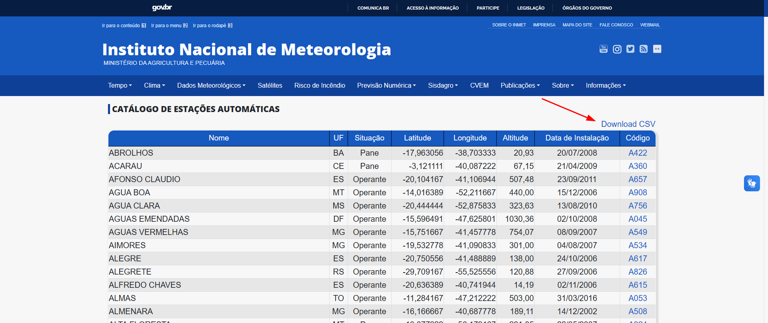The height and width of the screenshot is (323, 768).
Task: Open station code A422
Action: pyautogui.click(x=638, y=153)
